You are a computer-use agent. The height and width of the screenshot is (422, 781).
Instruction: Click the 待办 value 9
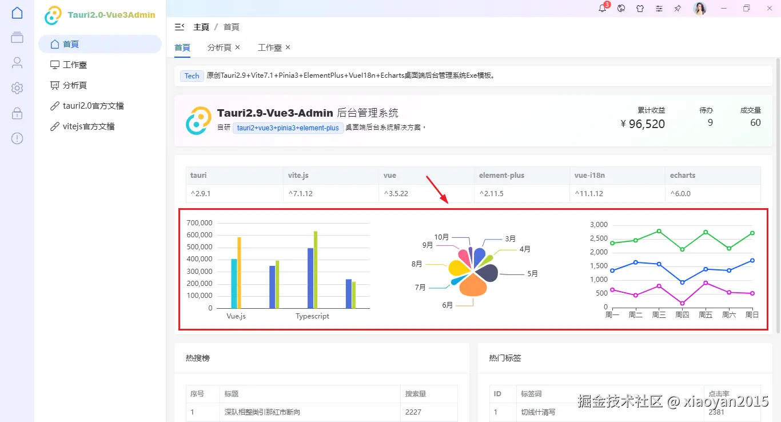coord(710,122)
